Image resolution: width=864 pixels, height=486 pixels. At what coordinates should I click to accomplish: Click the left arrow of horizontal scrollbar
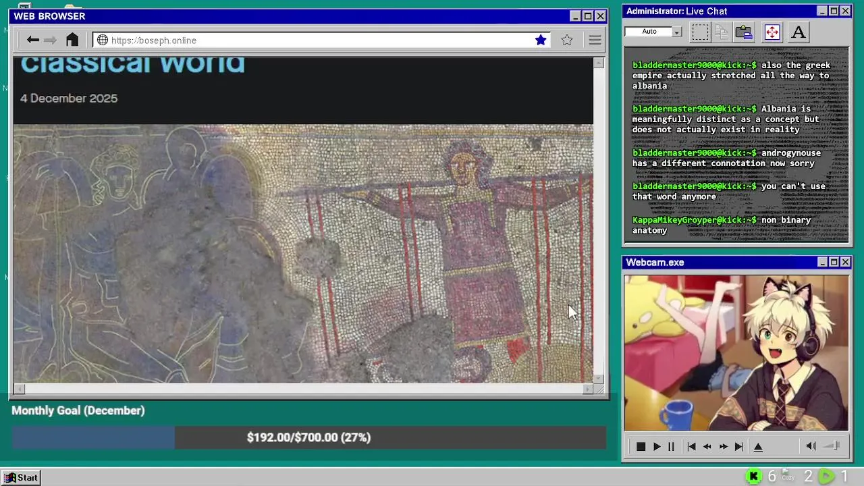tap(19, 389)
